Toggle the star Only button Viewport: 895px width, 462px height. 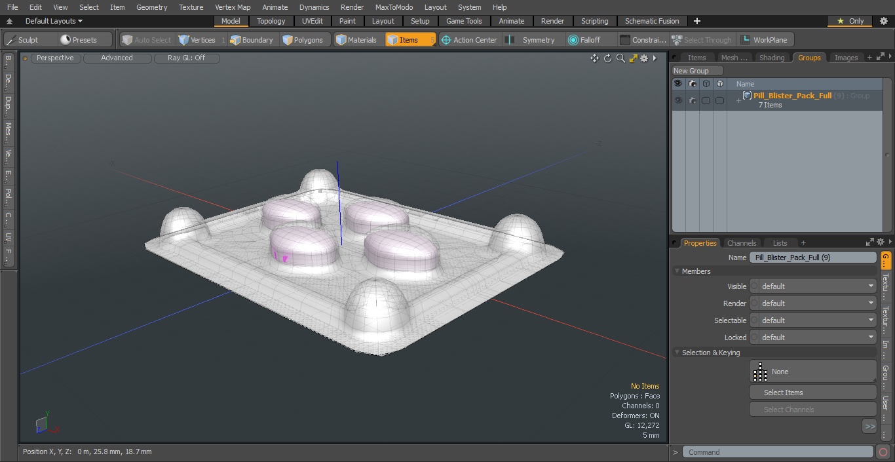click(850, 21)
